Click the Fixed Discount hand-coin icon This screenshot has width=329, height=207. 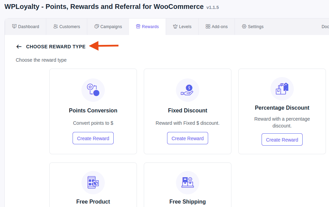click(188, 90)
